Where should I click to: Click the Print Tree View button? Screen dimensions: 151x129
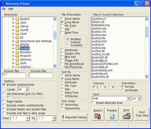click(142, 114)
